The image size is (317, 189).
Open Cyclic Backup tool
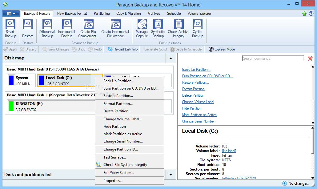198,29
